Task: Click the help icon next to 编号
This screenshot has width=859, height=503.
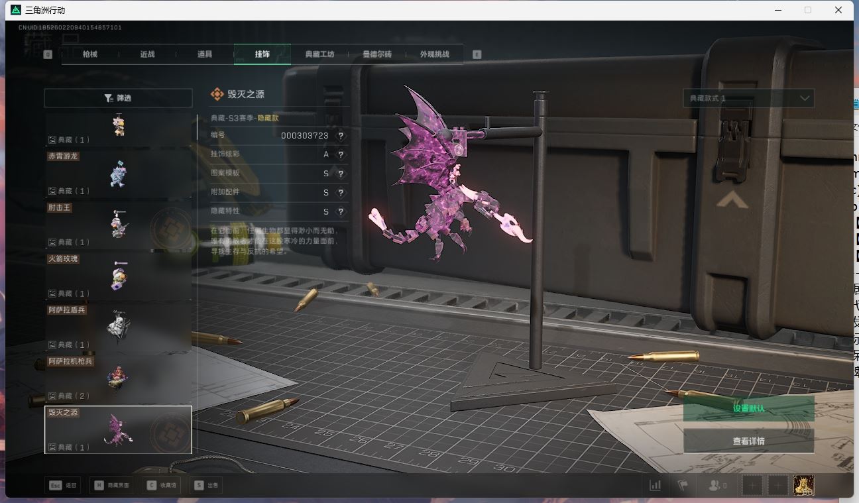Action: [x=341, y=135]
